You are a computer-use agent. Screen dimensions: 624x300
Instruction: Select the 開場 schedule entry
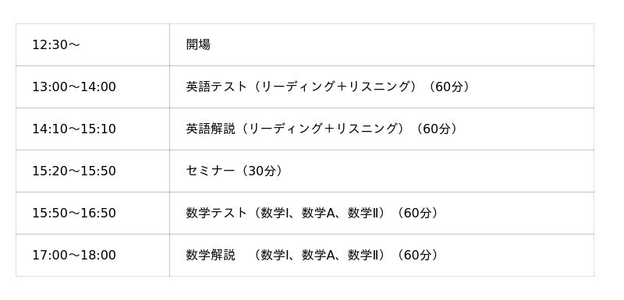coord(198,44)
